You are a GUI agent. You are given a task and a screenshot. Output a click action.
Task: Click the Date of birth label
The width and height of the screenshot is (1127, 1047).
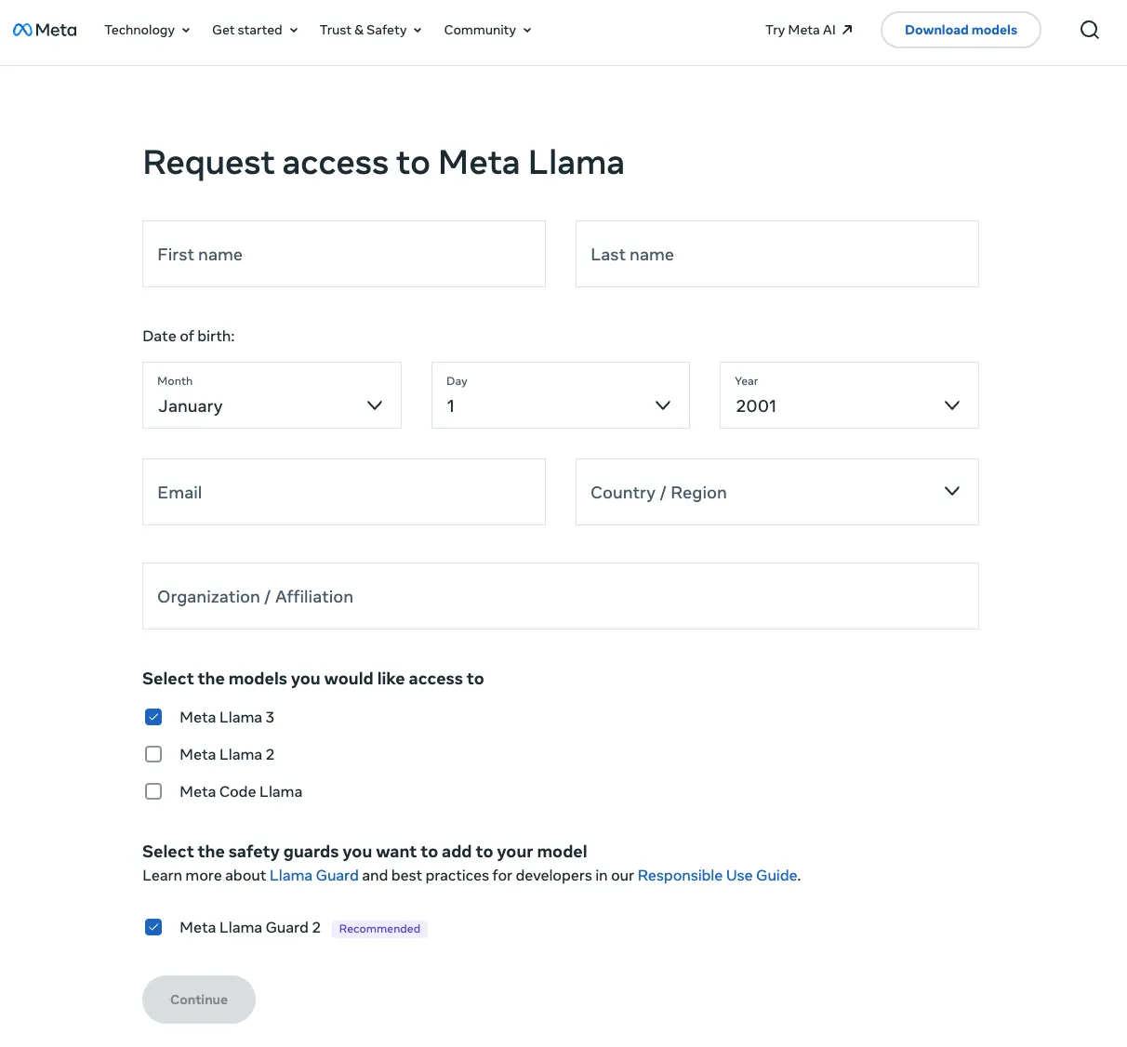click(x=189, y=336)
